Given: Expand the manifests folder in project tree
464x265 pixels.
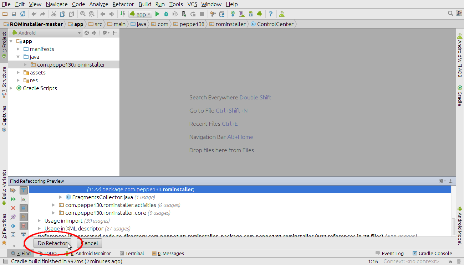Looking at the screenshot, I should pyautogui.click(x=18, y=49).
